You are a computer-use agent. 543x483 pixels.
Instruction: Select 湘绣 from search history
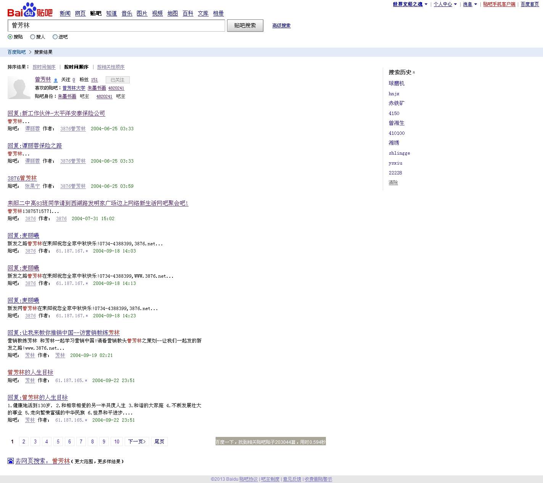click(x=394, y=143)
